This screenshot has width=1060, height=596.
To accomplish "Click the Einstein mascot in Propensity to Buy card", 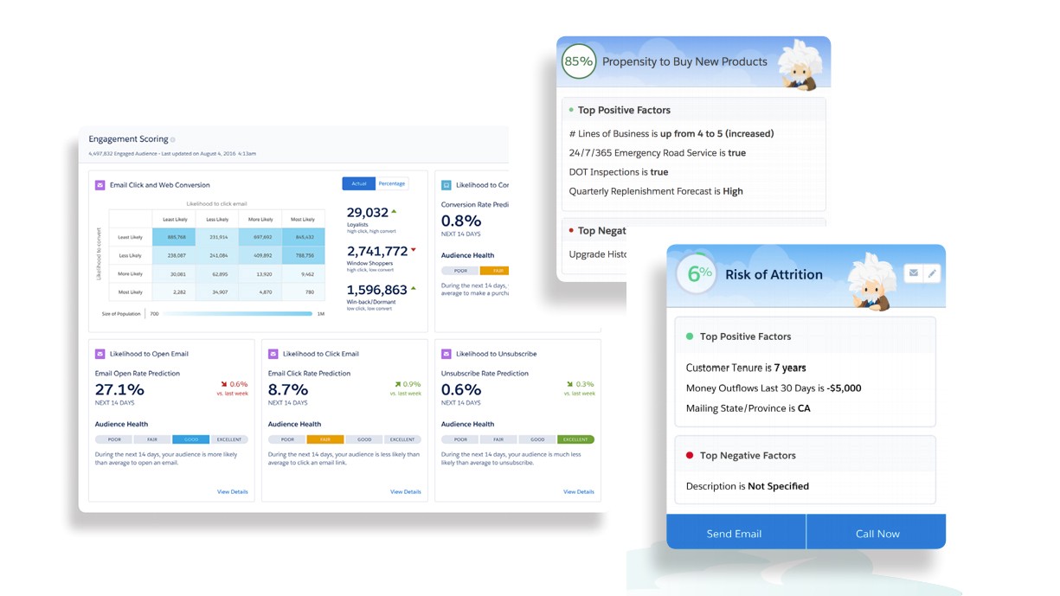I will coord(798,65).
